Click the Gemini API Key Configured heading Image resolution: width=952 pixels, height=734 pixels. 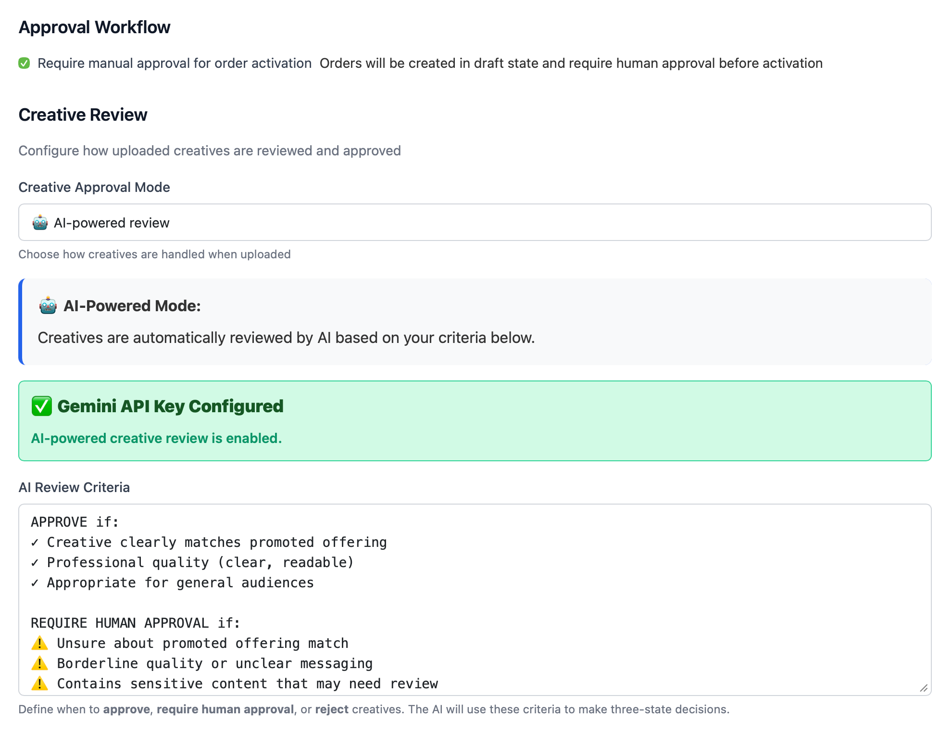pos(170,406)
